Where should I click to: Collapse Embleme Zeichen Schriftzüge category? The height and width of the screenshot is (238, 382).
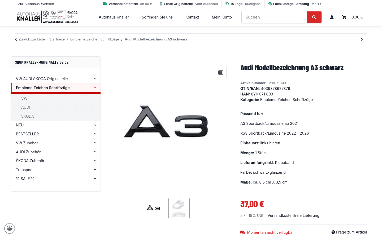click(x=95, y=88)
